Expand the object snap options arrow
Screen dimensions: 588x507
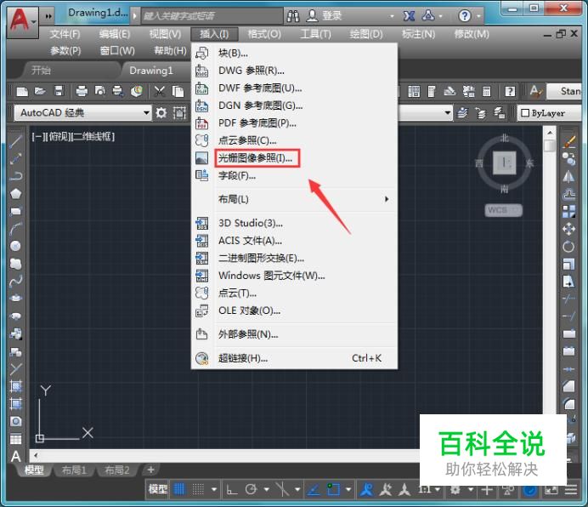point(348,489)
